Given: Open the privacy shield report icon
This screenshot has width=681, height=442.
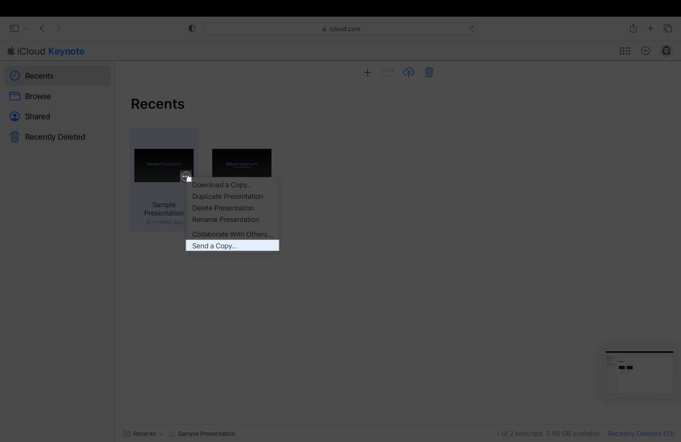Looking at the screenshot, I should tap(192, 29).
